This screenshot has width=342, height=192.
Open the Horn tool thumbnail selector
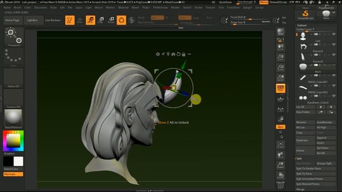327,15
